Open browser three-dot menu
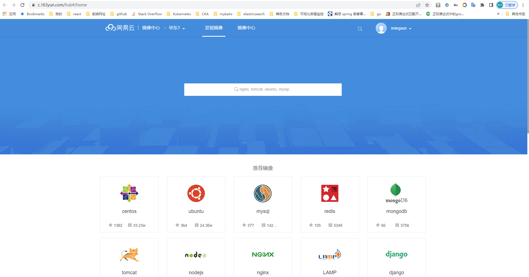 (523, 5)
